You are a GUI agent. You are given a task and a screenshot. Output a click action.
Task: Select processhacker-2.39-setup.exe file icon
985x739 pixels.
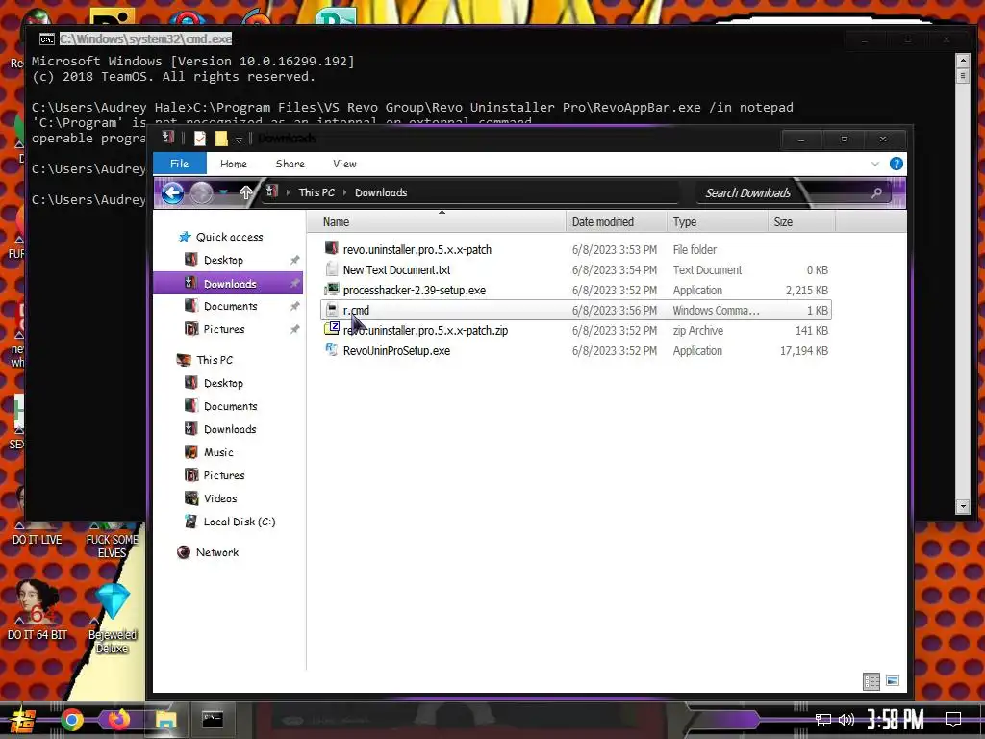point(332,290)
